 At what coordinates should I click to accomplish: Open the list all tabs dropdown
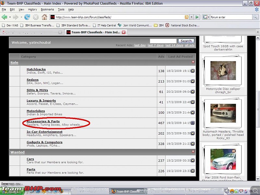click(258, 32)
